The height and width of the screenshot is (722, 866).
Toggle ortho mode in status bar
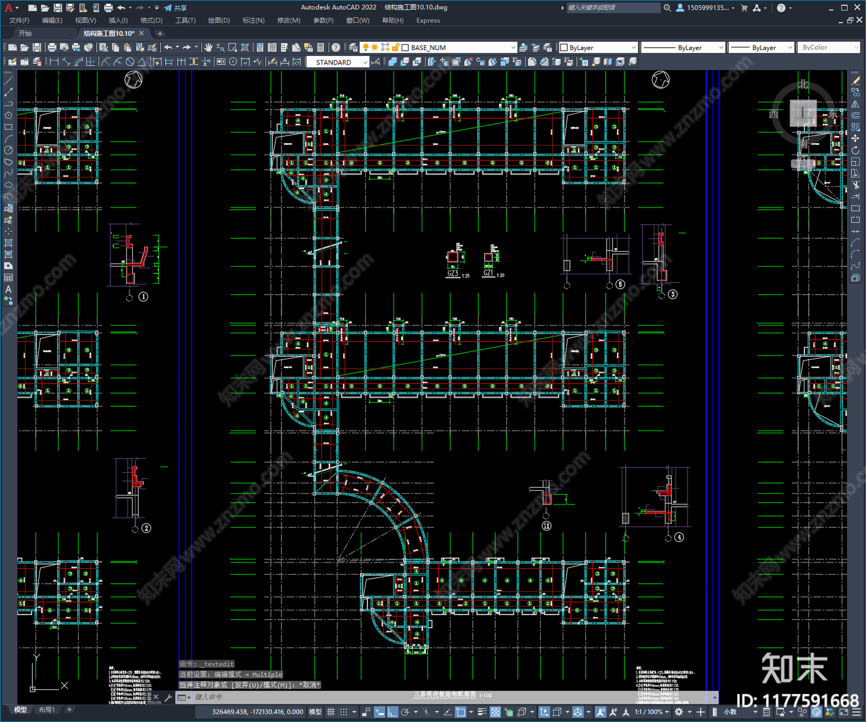coord(392,712)
